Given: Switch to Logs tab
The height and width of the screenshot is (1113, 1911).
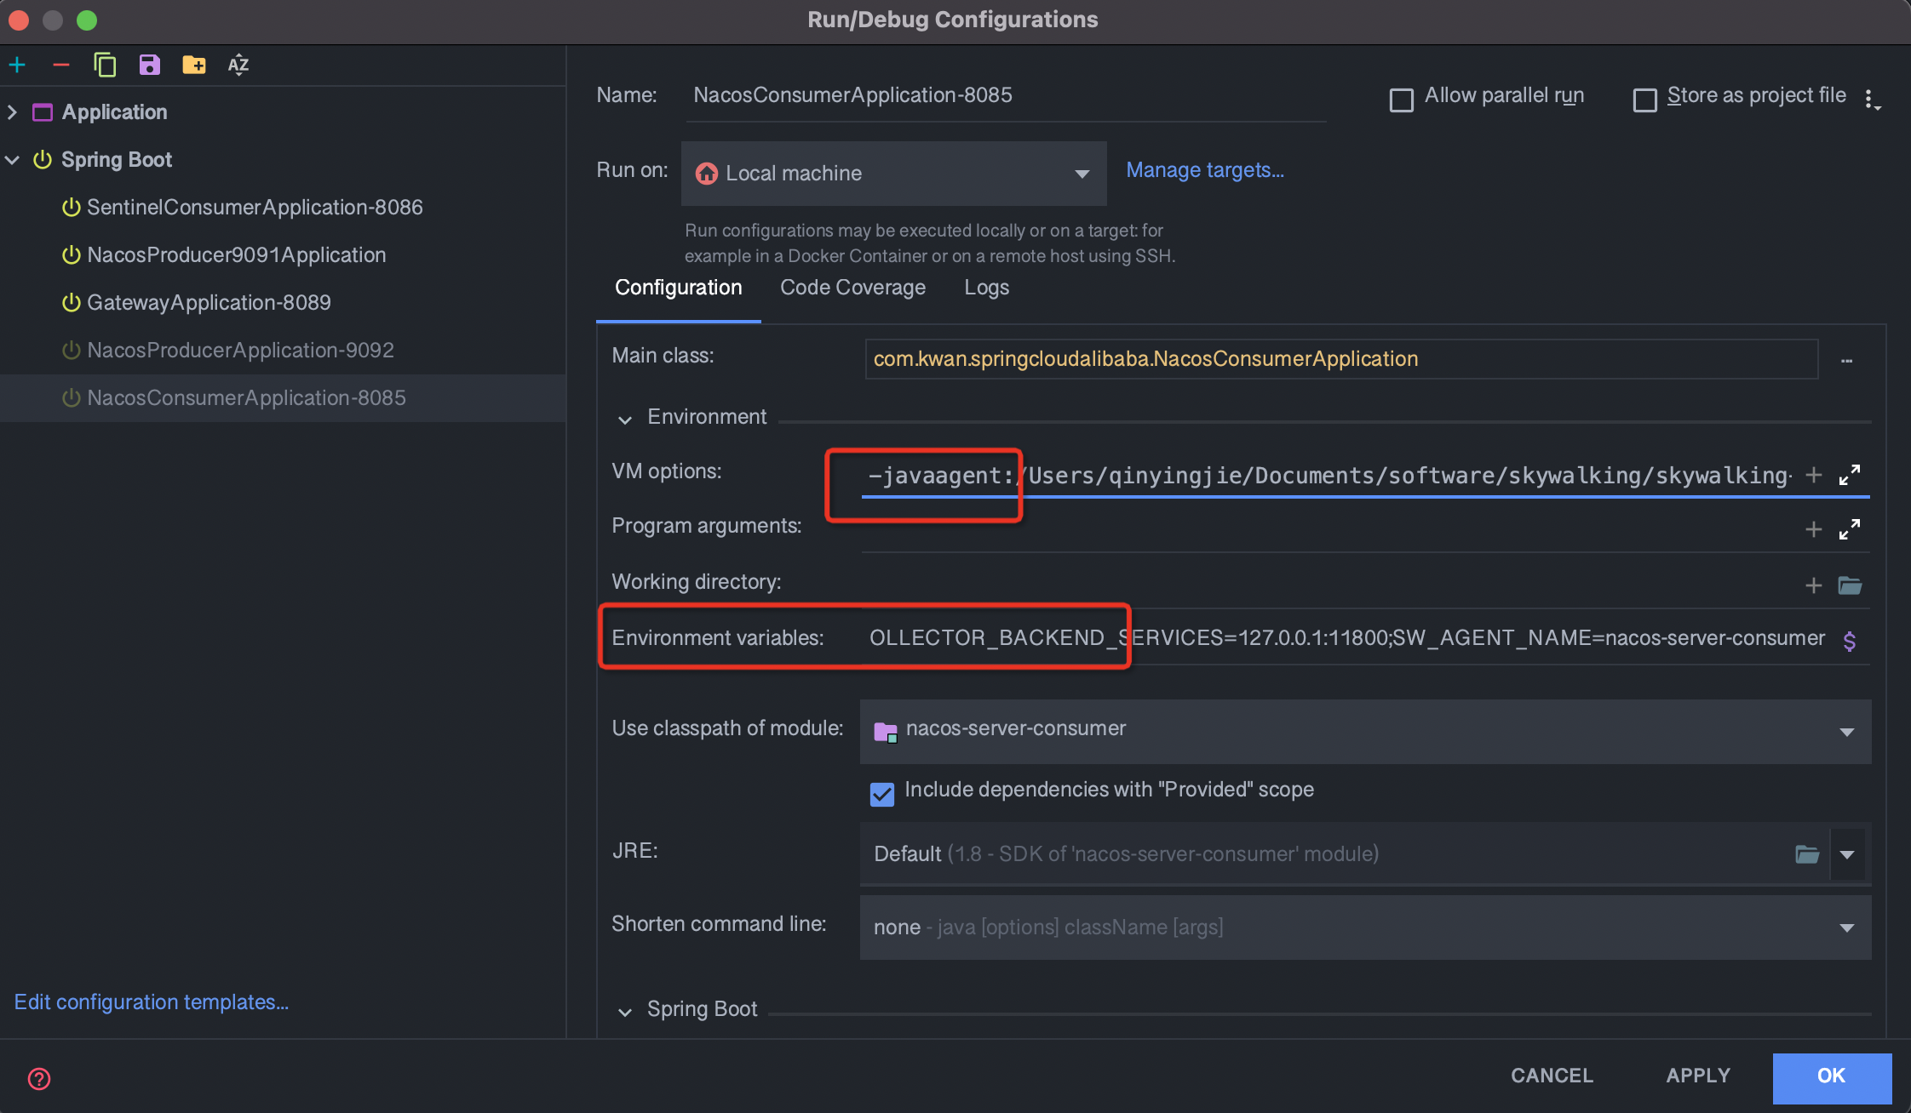Looking at the screenshot, I should point(986,288).
